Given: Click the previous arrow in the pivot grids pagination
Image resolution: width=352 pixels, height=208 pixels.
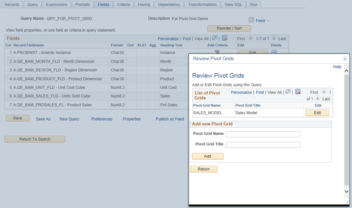Looking at the screenshot, I should tap(324, 91).
